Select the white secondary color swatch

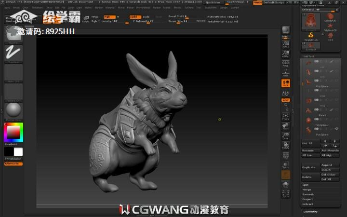[18, 152]
